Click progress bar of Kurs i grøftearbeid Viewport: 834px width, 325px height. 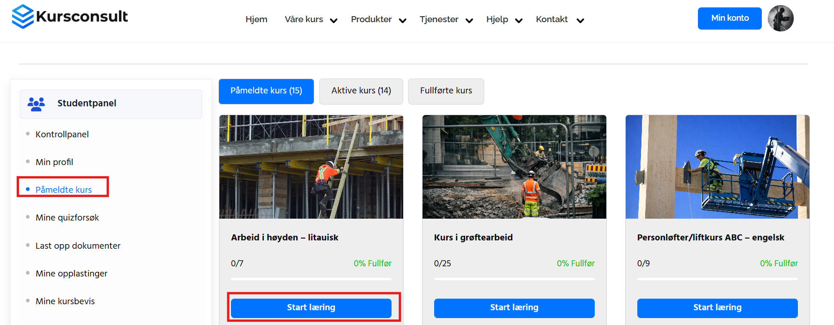tap(514, 279)
